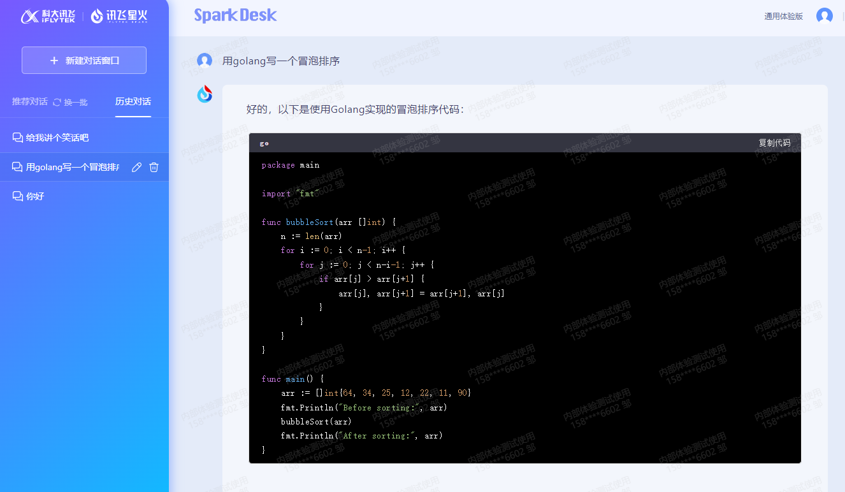Click the code line 'func main() {'
This screenshot has width=845, height=492.
click(292, 379)
